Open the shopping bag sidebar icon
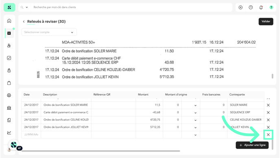Screen dimensions: 280x158 [x=9, y=83]
